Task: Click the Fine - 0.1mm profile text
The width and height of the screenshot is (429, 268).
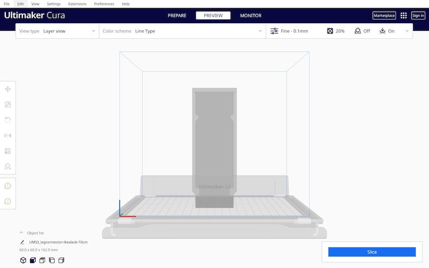Action: point(294,31)
